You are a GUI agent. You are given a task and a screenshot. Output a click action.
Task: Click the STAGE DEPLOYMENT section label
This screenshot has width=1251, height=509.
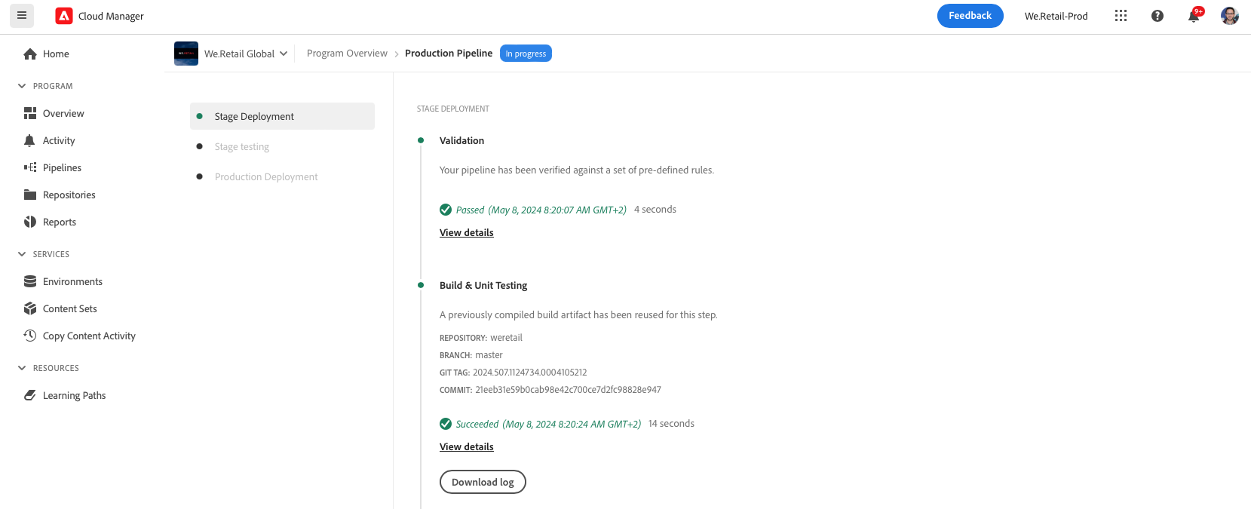point(453,109)
